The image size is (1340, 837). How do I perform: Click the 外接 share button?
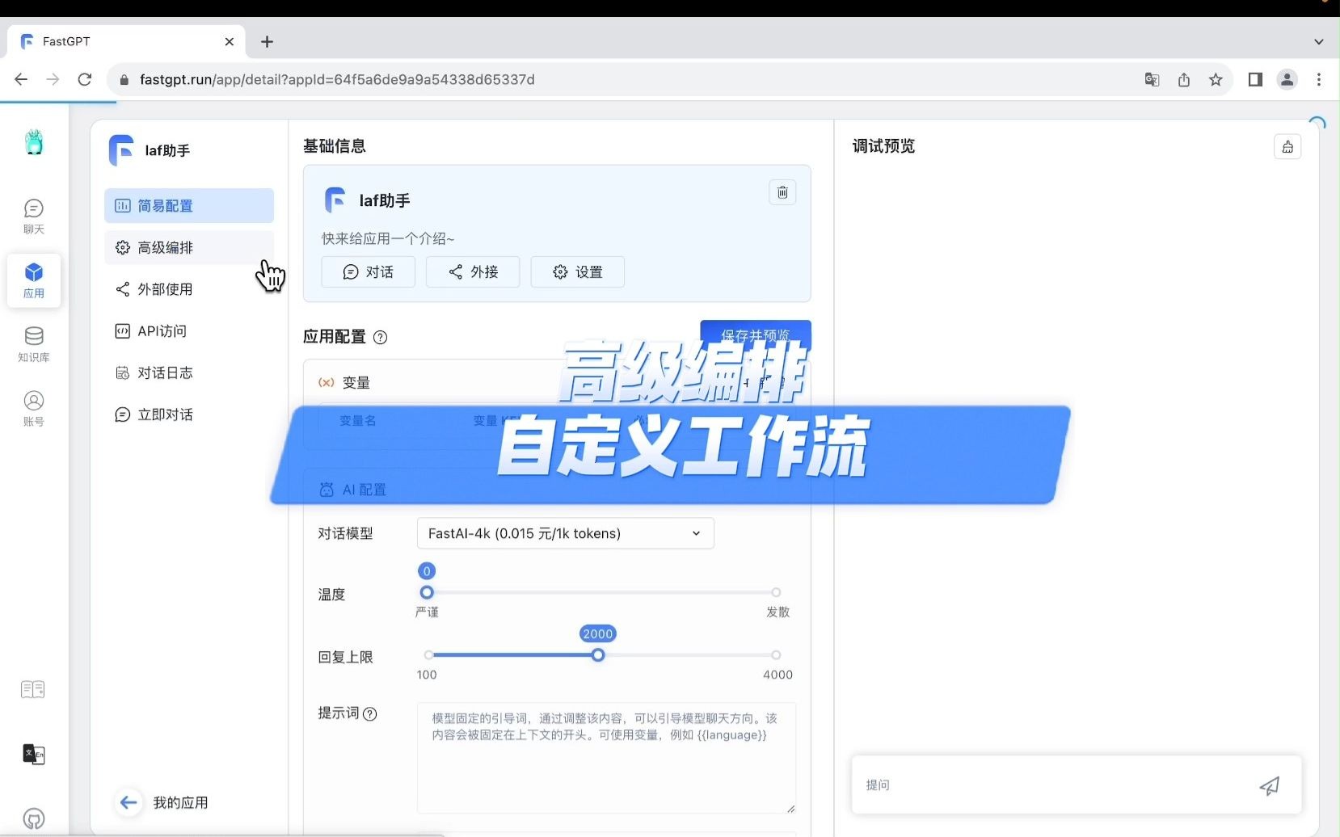473,272
